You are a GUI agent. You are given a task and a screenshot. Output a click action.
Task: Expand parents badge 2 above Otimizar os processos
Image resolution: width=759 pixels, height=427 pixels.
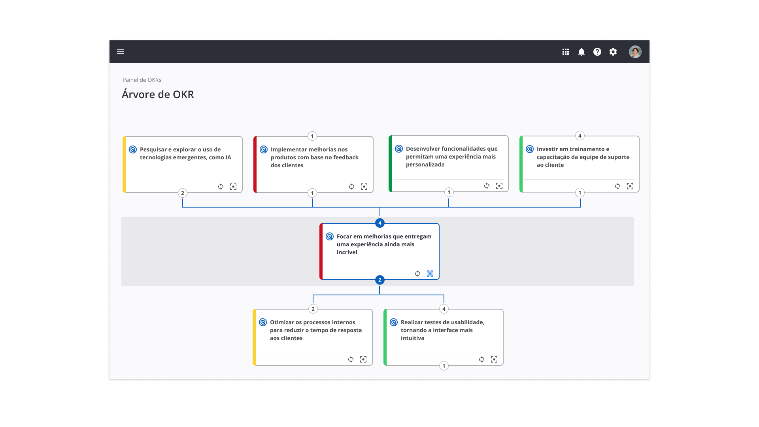click(x=313, y=309)
